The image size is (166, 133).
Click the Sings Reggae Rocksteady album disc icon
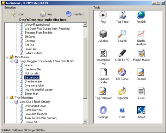16,61
